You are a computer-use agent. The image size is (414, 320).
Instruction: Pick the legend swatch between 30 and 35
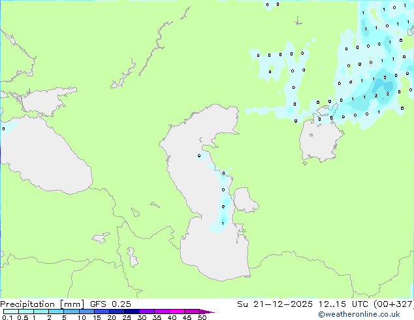click(146, 312)
